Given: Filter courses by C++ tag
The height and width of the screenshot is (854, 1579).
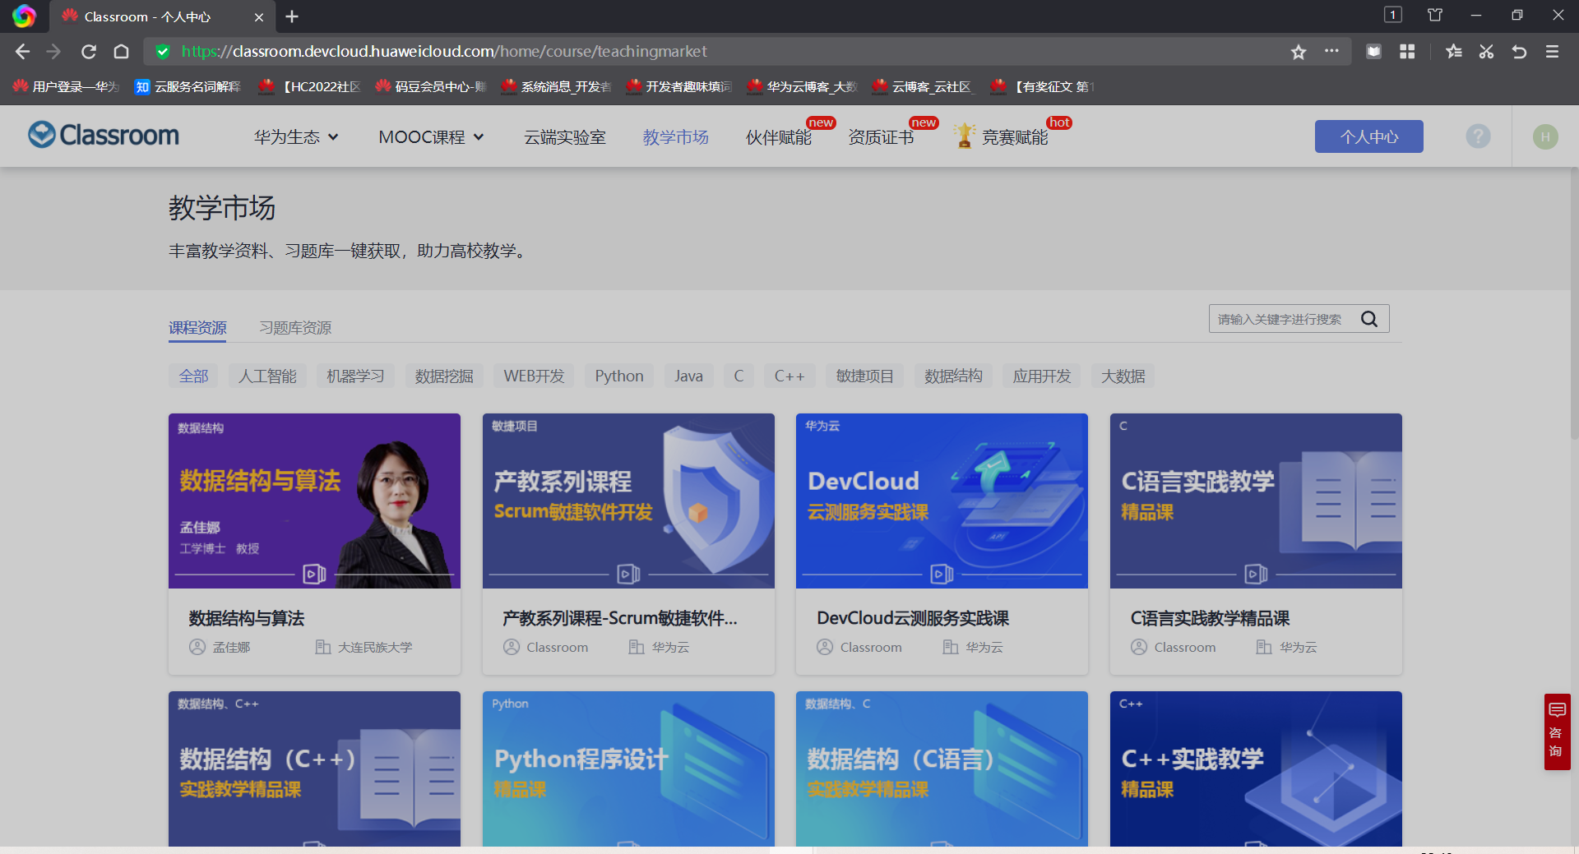Looking at the screenshot, I should [789, 376].
